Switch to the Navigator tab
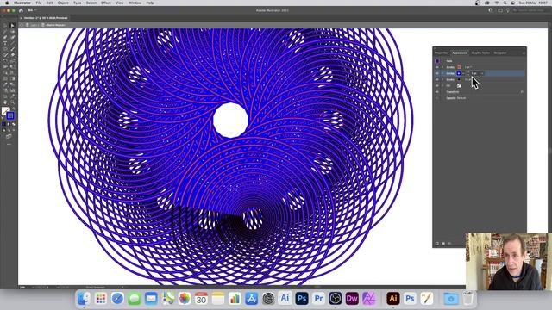The image size is (552, 310). pyautogui.click(x=500, y=53)
